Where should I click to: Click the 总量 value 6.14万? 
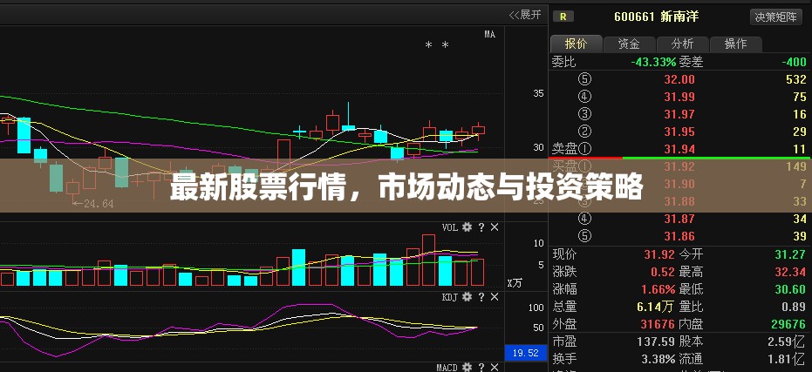pyautogui.click(x=655, y=307)
